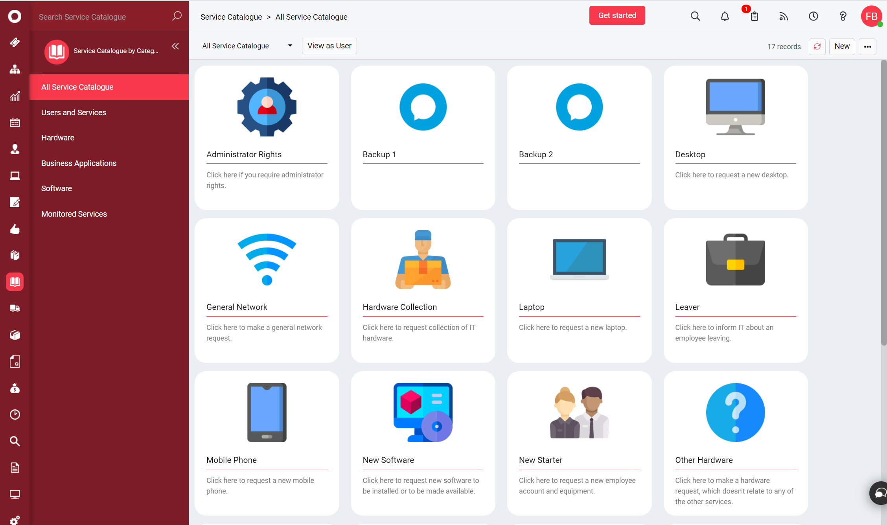Open the RSS feed icon in the top bar
887x525 pixels.
[x=784, y=16]
